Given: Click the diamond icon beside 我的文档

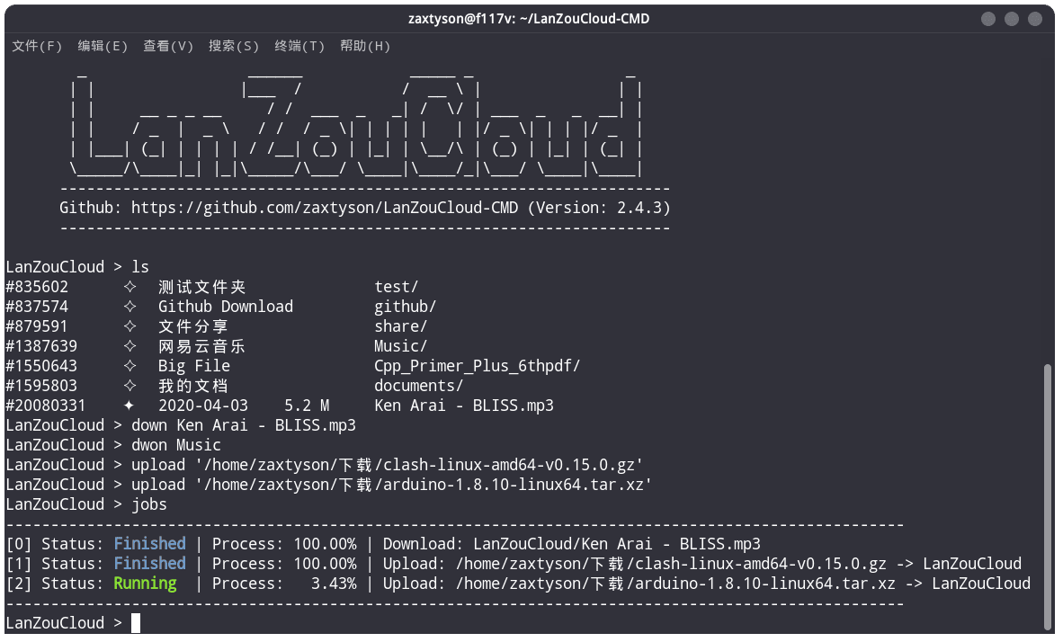Looking at the screenshot, I should coord(130,386).
